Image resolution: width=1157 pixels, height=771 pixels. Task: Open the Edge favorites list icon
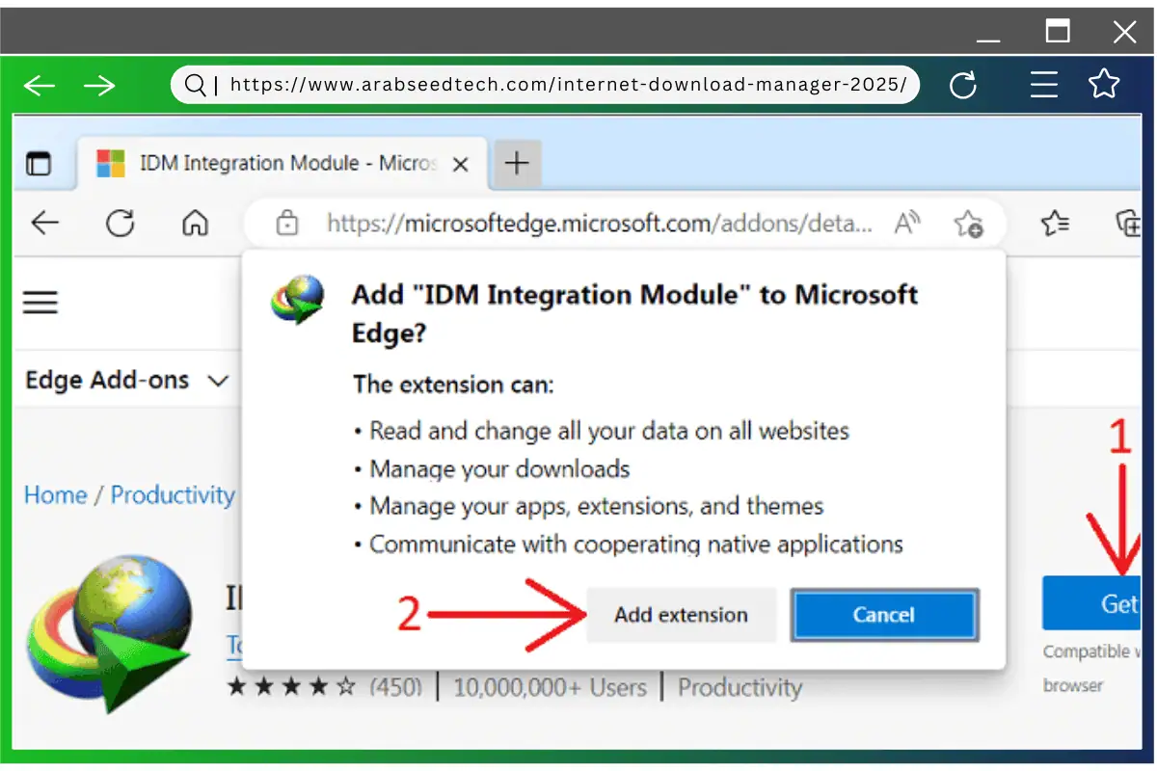click(x=1056, y=224)
